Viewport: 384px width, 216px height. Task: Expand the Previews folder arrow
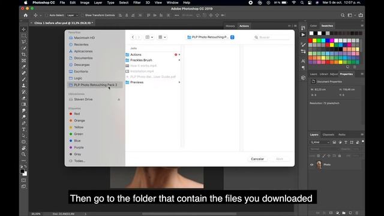[179, 82]
